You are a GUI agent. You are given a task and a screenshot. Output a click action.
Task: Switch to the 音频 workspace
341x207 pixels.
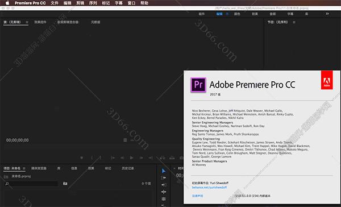click(x=272, y=14)
